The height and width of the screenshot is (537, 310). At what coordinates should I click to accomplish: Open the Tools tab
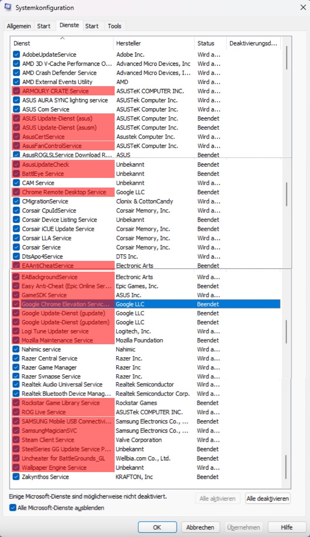tap(115, 26)
